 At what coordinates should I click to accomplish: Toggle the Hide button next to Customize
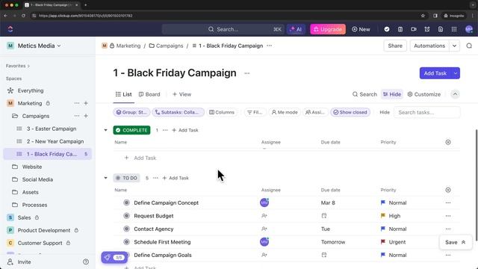coord(392,94)
